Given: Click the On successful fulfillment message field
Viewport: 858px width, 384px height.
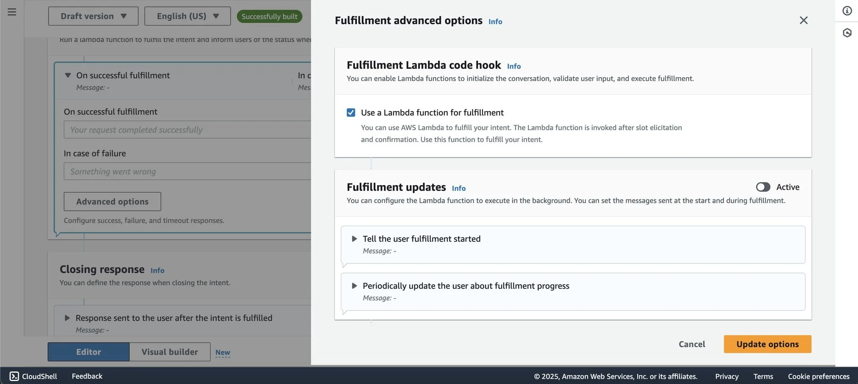Looking at the screenshot, I should 187,129.
